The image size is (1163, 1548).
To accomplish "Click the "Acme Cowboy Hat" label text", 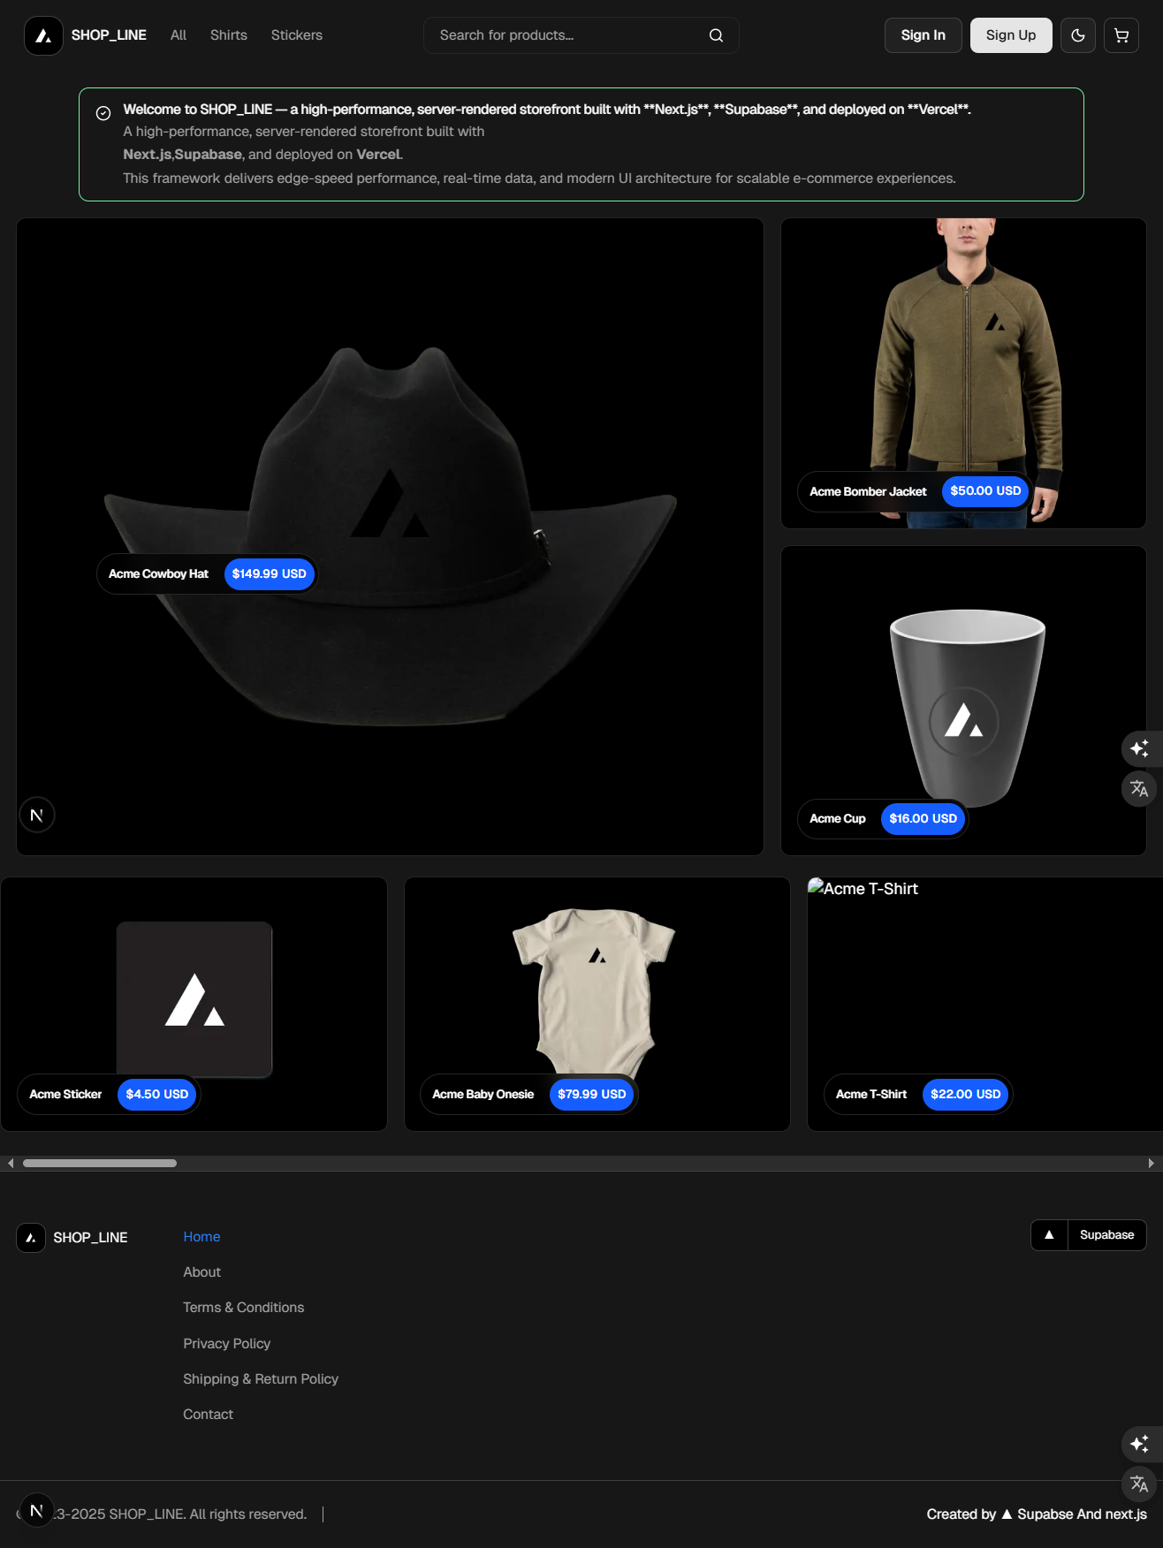I will pos(158,574).
